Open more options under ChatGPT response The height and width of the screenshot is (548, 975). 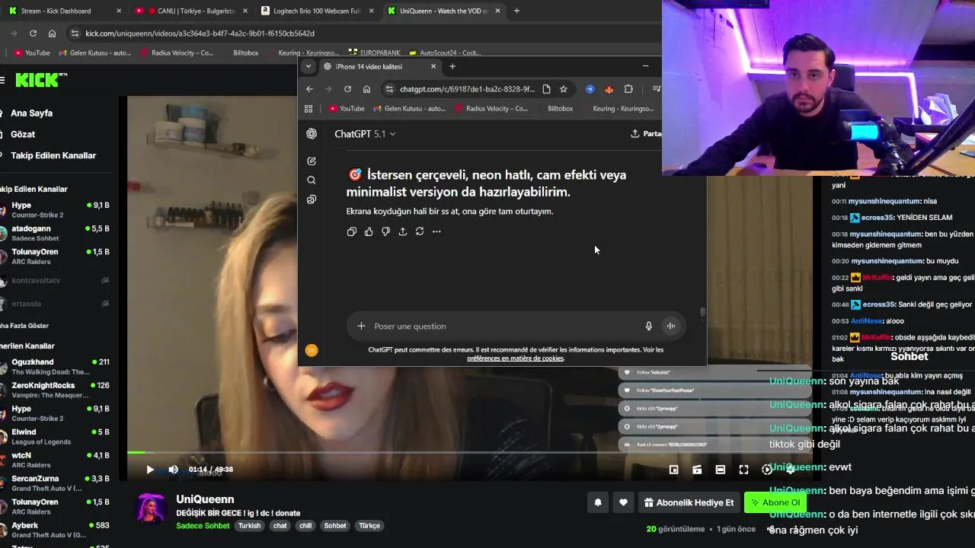pyautogui.click(x=436, y=231)
